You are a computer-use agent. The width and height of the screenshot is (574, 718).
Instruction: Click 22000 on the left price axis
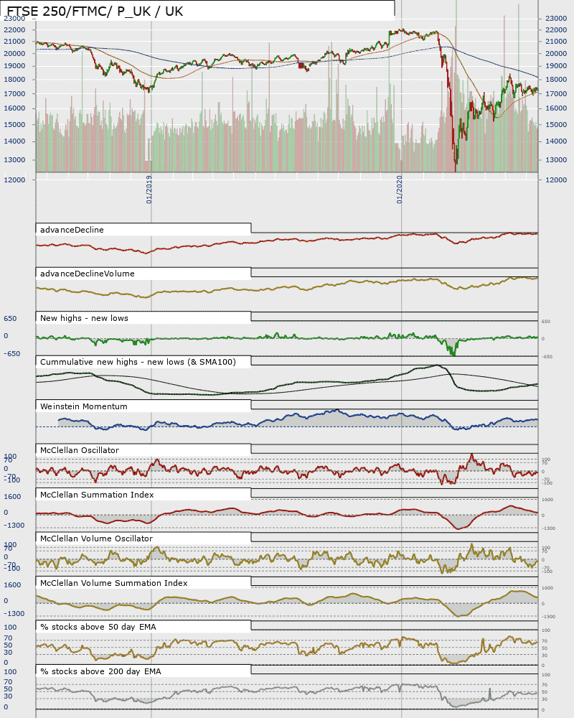tap(14, 30)
